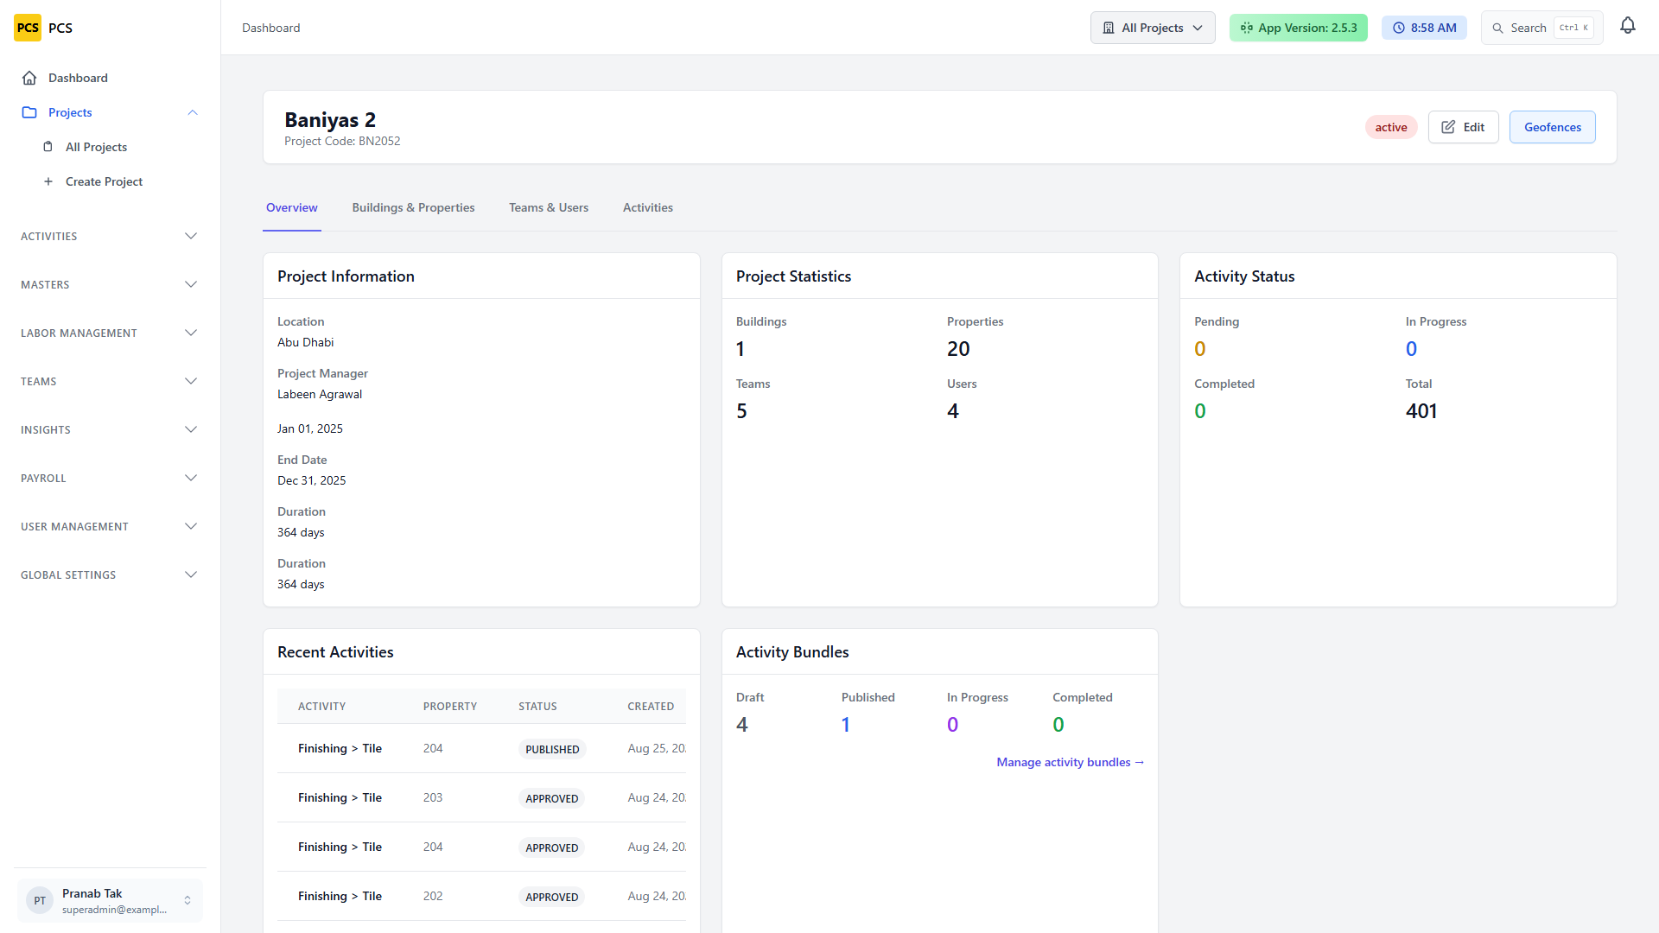The image size is (1659, 933).
Task: Click the clock icon next to 8:58 AM
Action: pyautogui.click(x=1399, y=28)
